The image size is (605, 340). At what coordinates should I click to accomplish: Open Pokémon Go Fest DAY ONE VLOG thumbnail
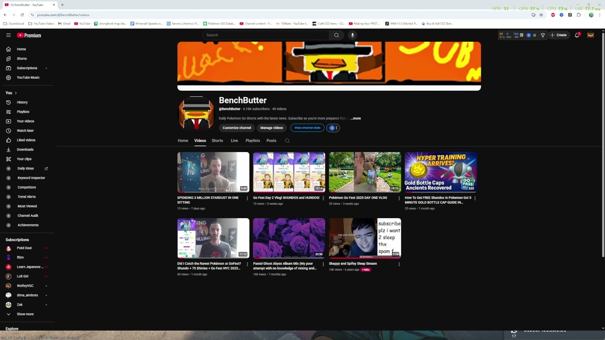tap(365, 172)
